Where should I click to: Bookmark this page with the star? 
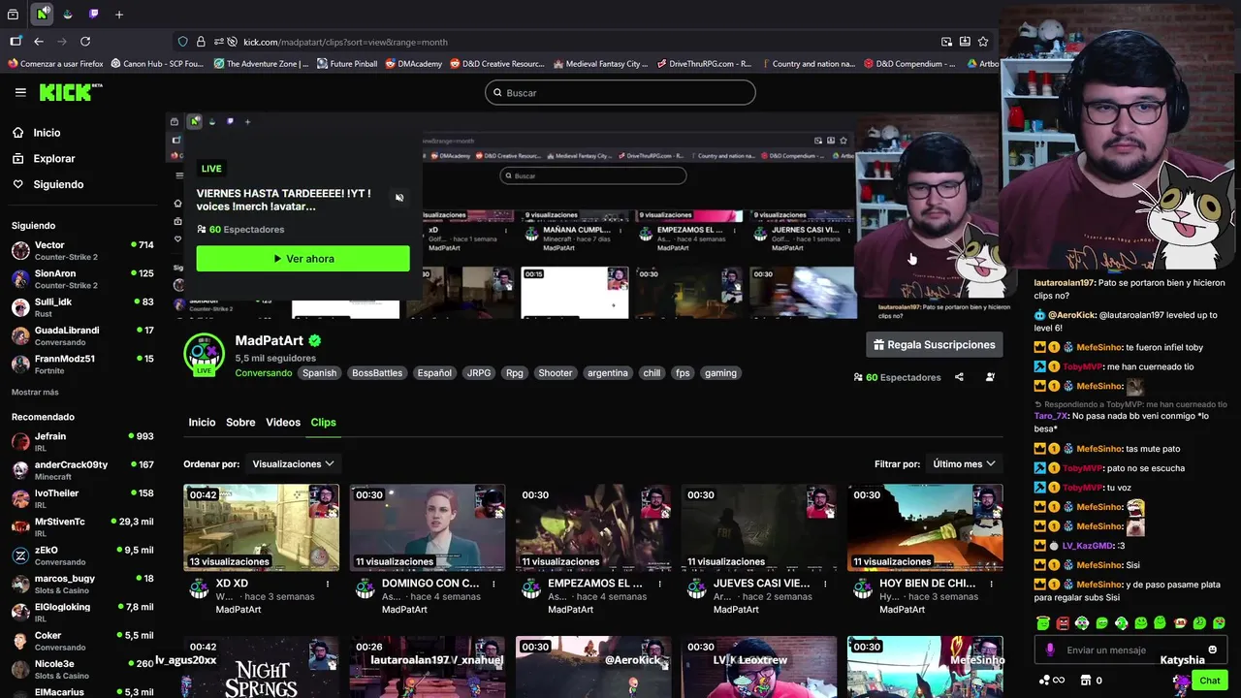coord(983,42)
